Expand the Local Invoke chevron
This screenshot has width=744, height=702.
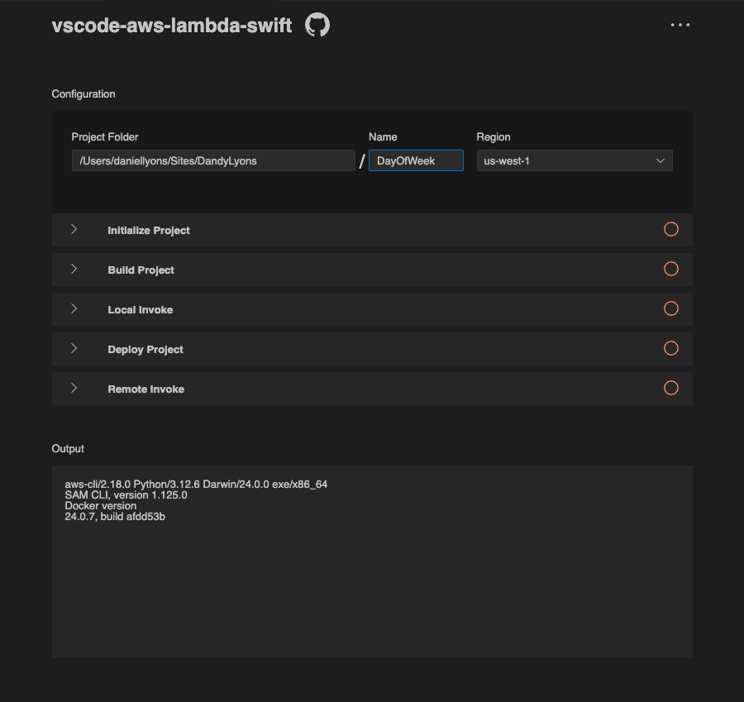pos(74,308)
